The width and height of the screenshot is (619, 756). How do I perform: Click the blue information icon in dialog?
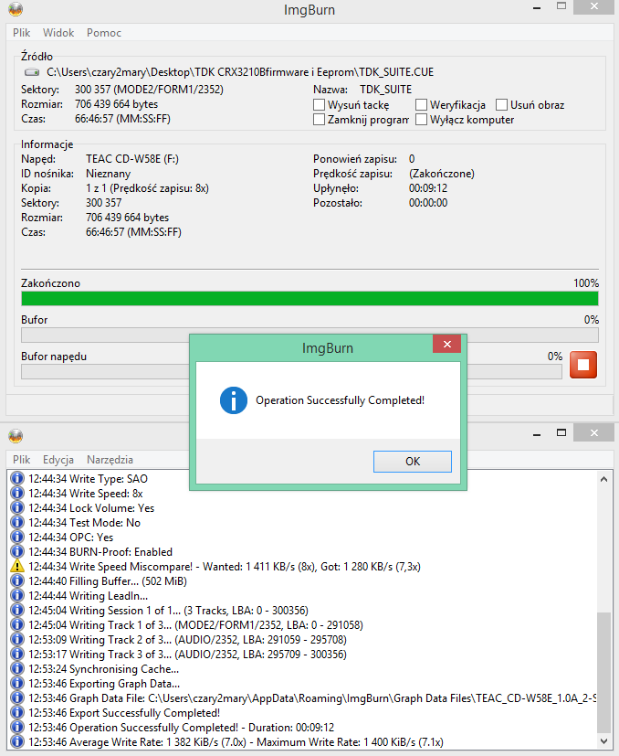pyautogui.click(x=234, y=400)
